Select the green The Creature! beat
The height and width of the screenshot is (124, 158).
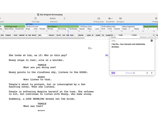click(62, 27)
